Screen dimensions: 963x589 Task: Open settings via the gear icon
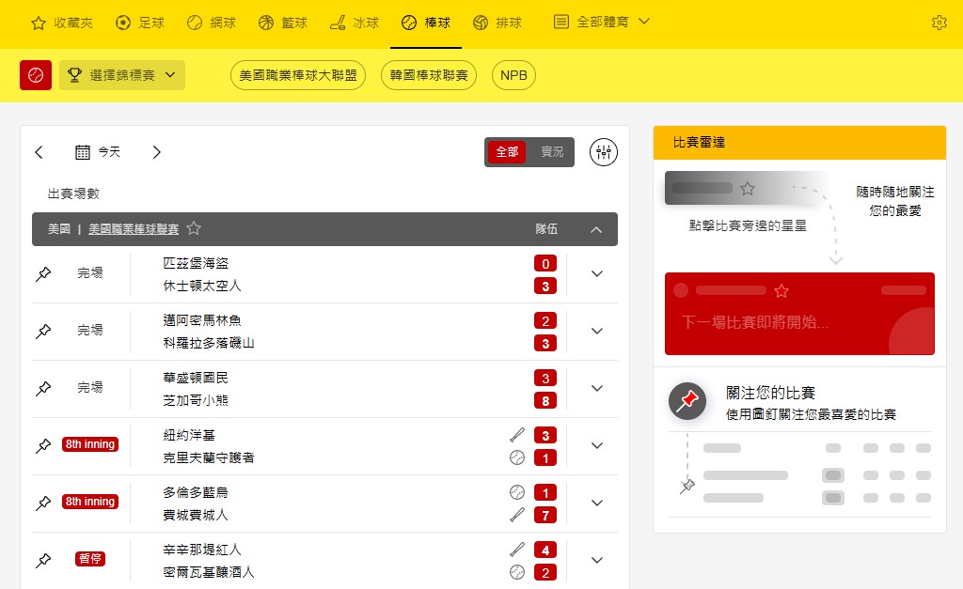(939, 23)
